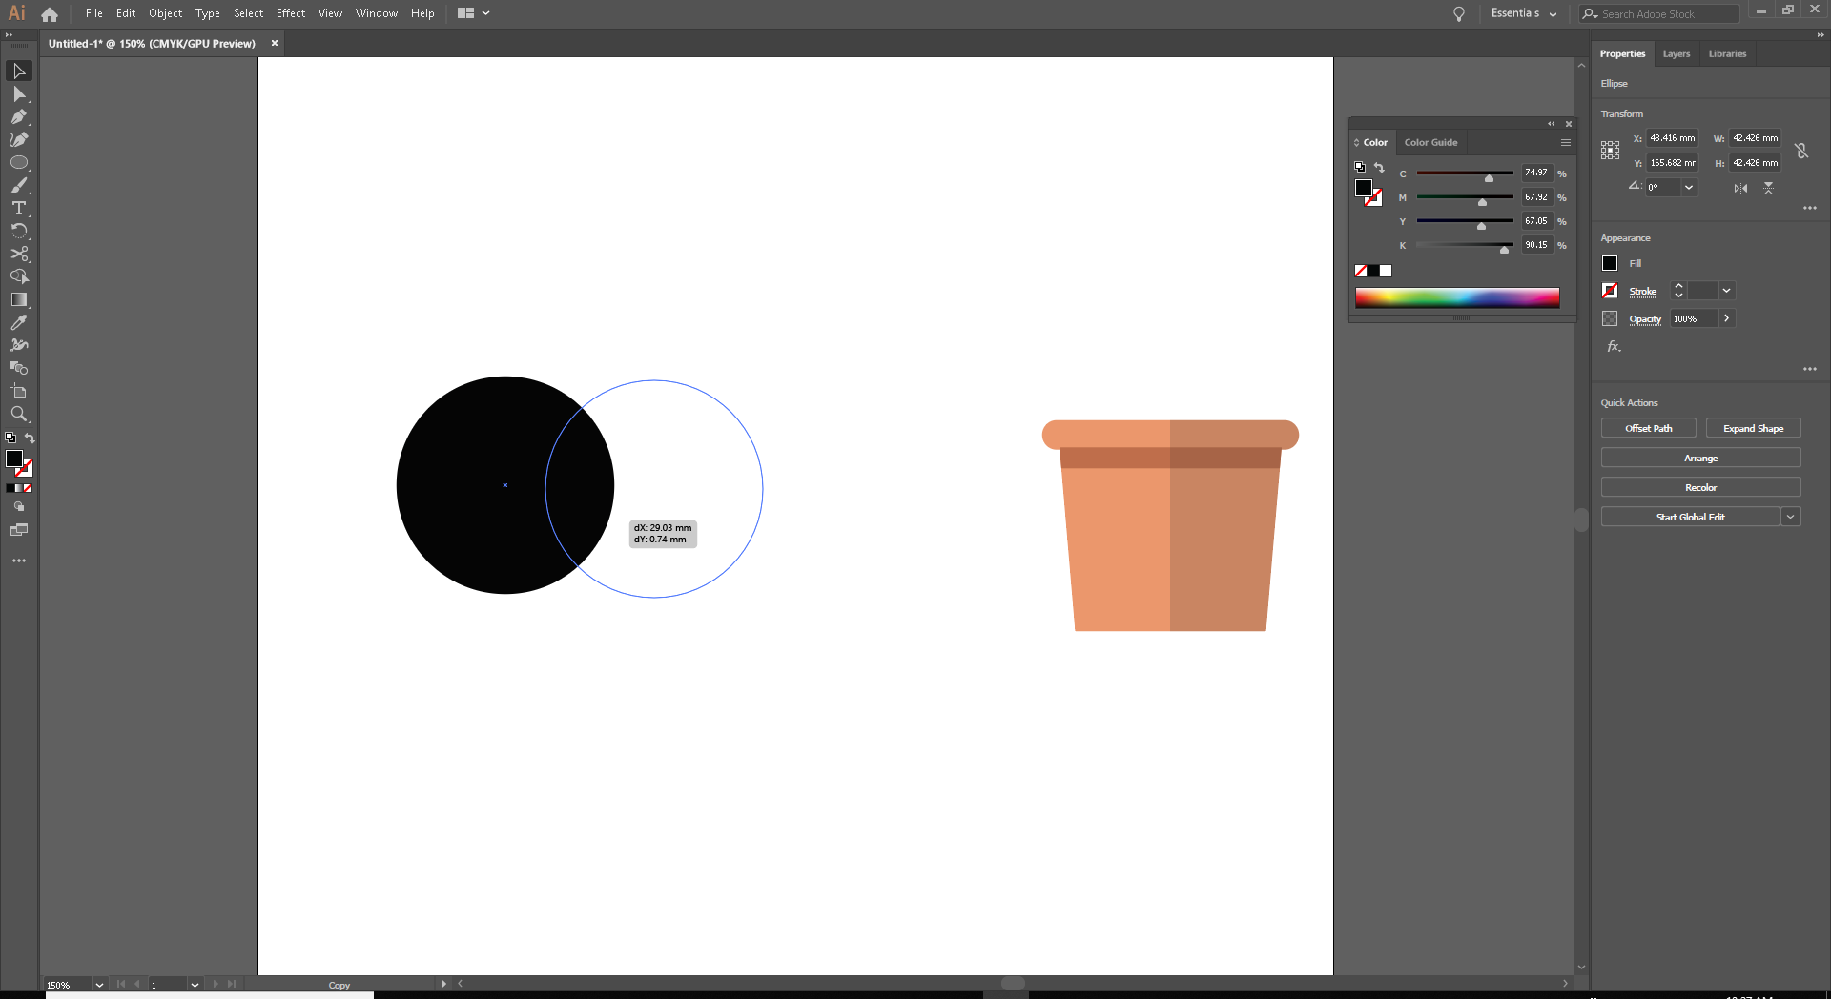Select the Direct Selection tool
The width and height of the screenshot is (1831, 999).
click(x=18, y=94)
